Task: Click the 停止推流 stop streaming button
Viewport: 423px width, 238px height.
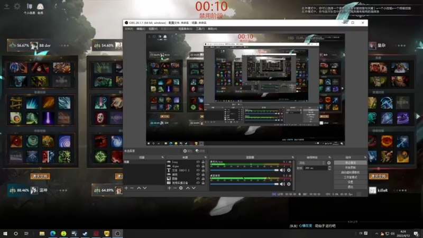Action: 350,163
